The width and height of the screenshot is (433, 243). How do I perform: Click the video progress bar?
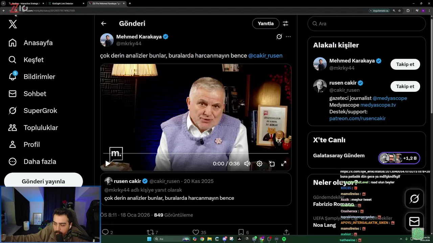(x=196, y=154)
